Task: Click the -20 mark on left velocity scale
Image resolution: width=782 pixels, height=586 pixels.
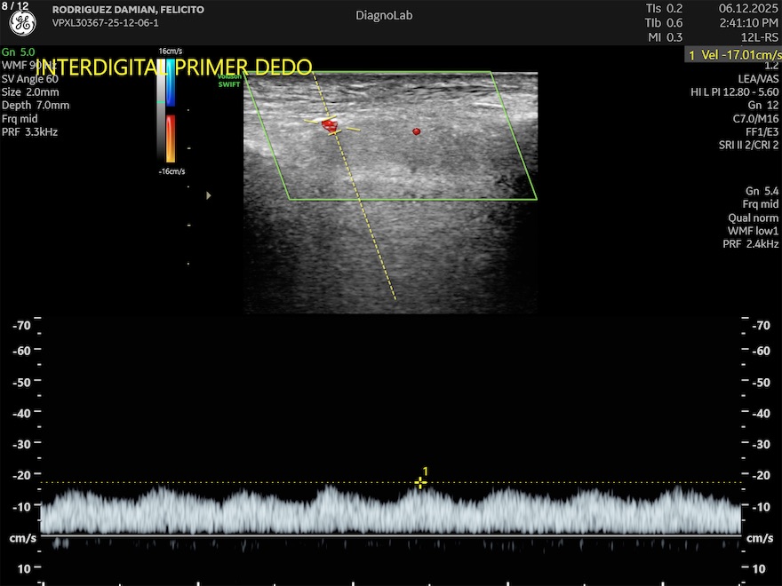Action: (21, 475)
